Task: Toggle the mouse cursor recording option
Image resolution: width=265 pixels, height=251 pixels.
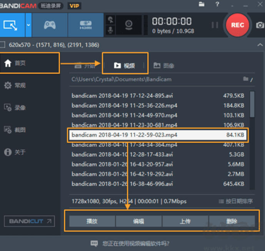Action: pyautogui.click(x=111, y=20)
